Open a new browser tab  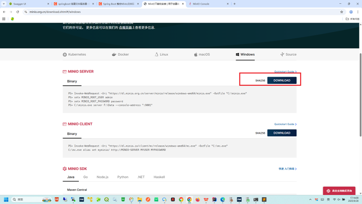point(235,4)
